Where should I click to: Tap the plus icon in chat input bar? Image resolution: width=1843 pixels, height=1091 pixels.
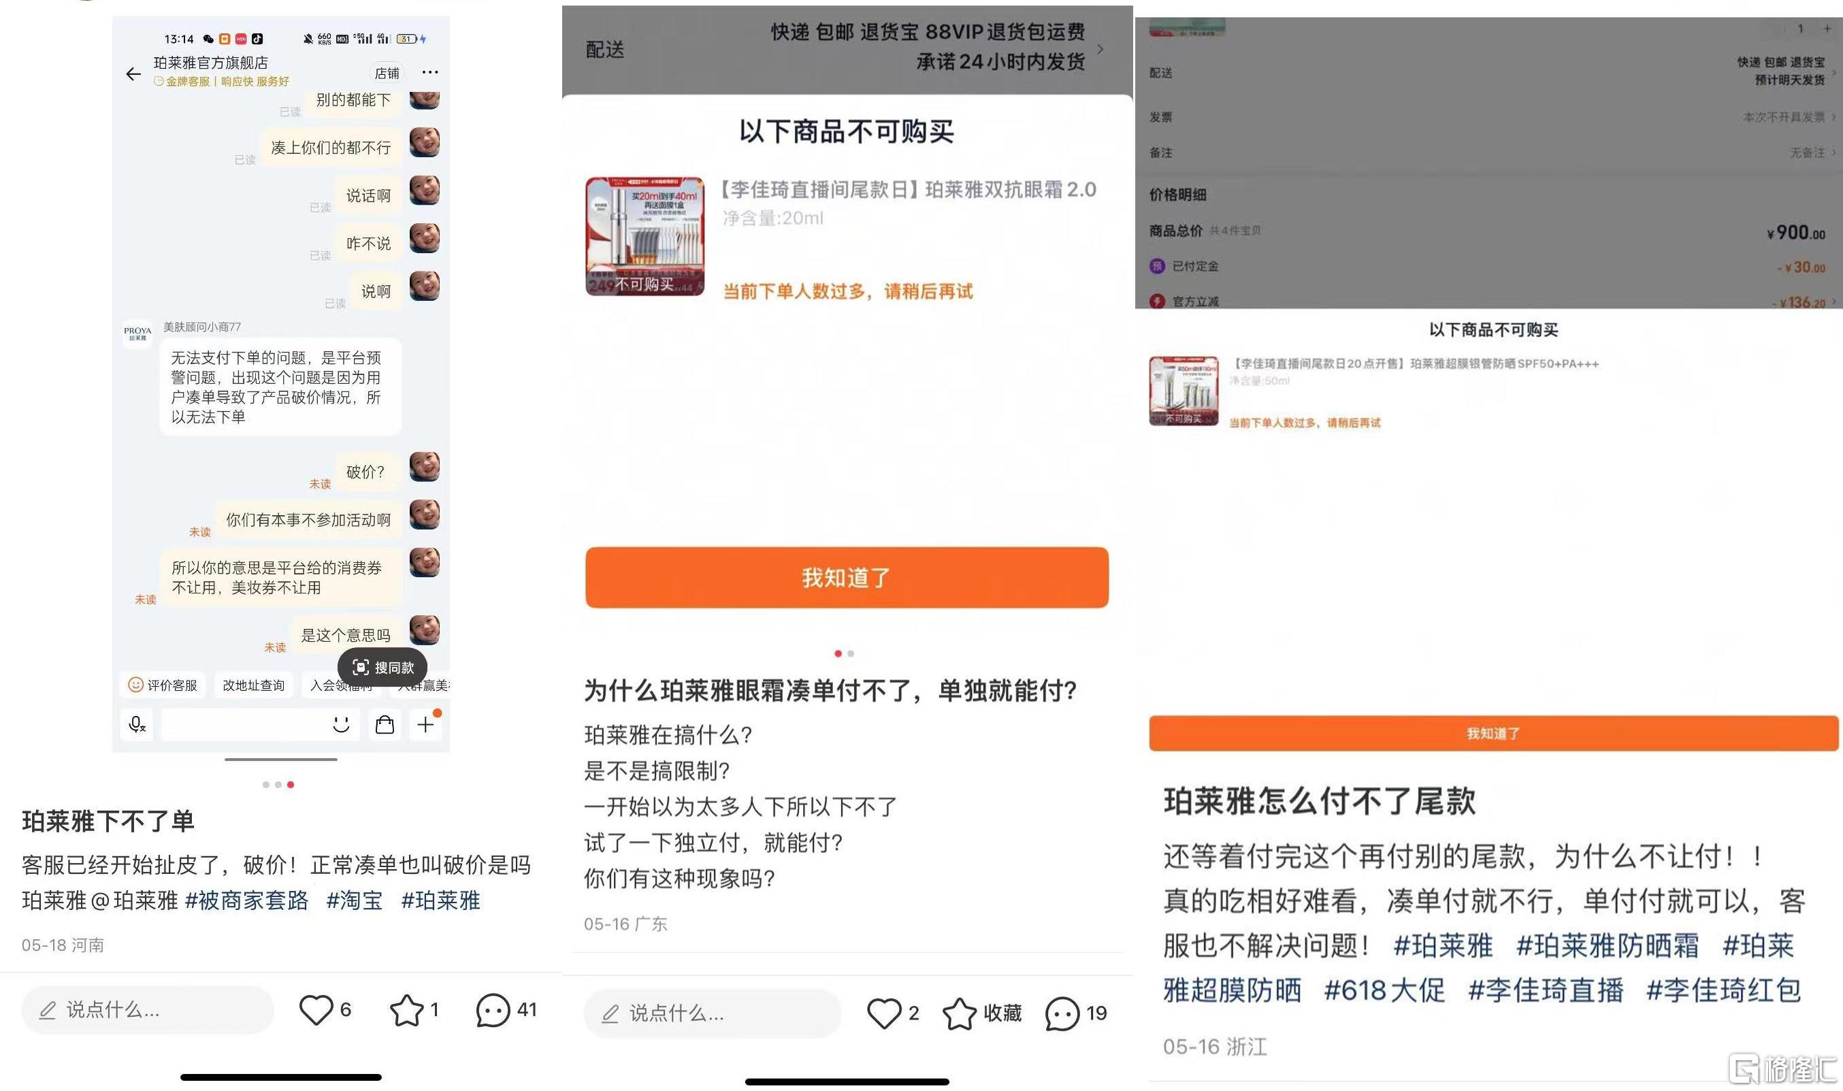(x=425, y=725)
